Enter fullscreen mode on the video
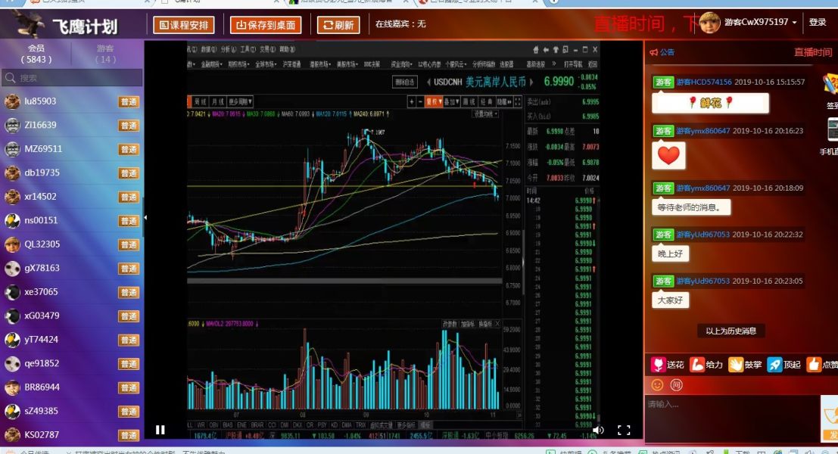Screen dimensions: 838x454 point(624,430)
